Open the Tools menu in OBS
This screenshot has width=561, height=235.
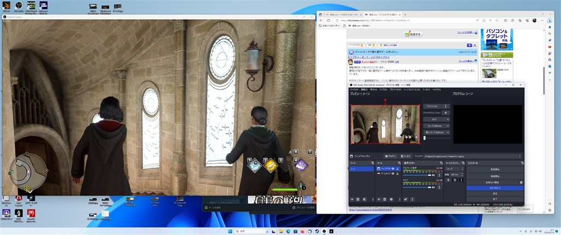pyautogui.click(x=426, y=89)
